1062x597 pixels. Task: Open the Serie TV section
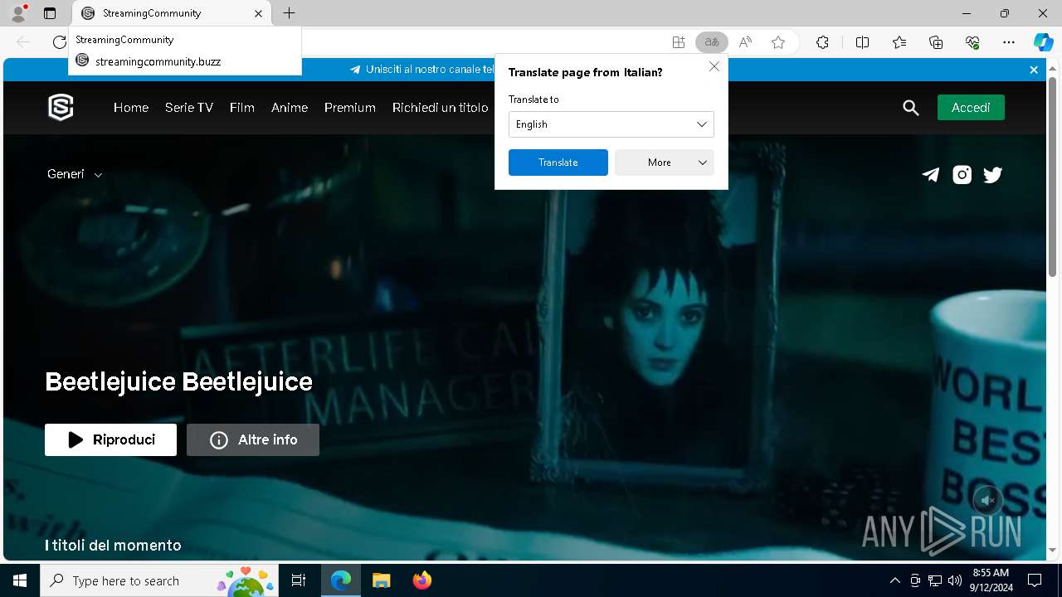189,108
